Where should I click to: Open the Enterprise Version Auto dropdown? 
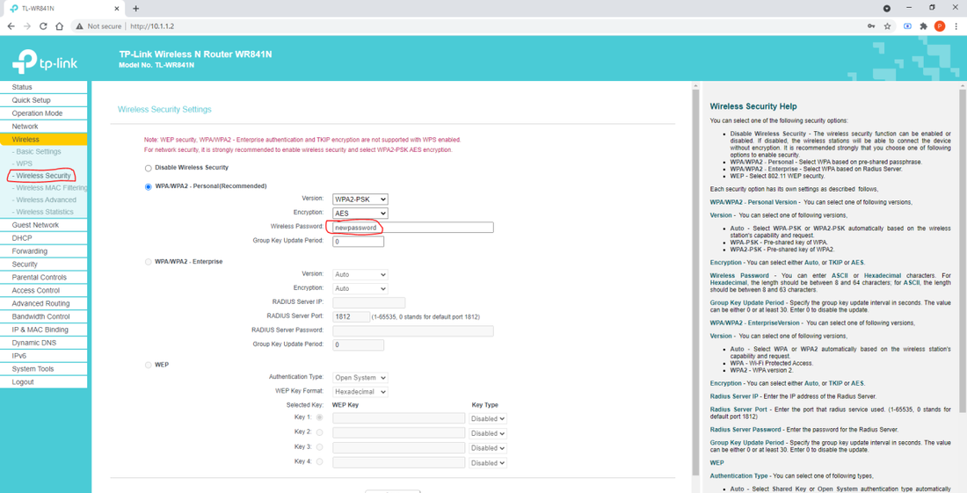pyautogui.click(x=360, y=274)
